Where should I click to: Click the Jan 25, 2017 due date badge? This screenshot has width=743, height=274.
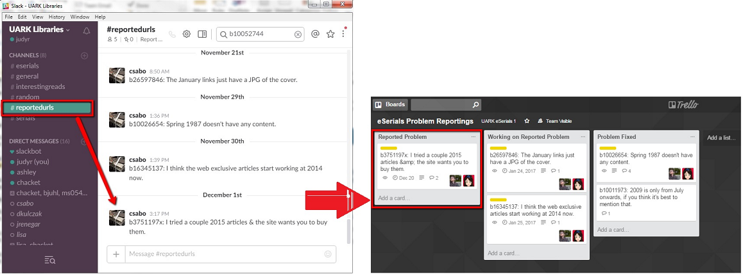click(x=519, y=222)
